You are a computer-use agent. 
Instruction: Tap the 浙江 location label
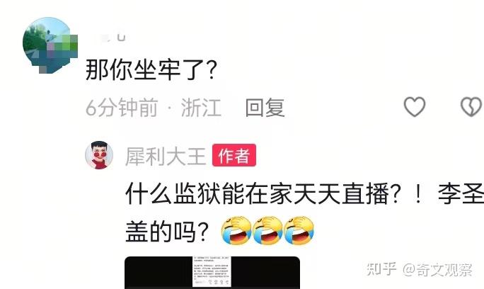coord(201,108)
